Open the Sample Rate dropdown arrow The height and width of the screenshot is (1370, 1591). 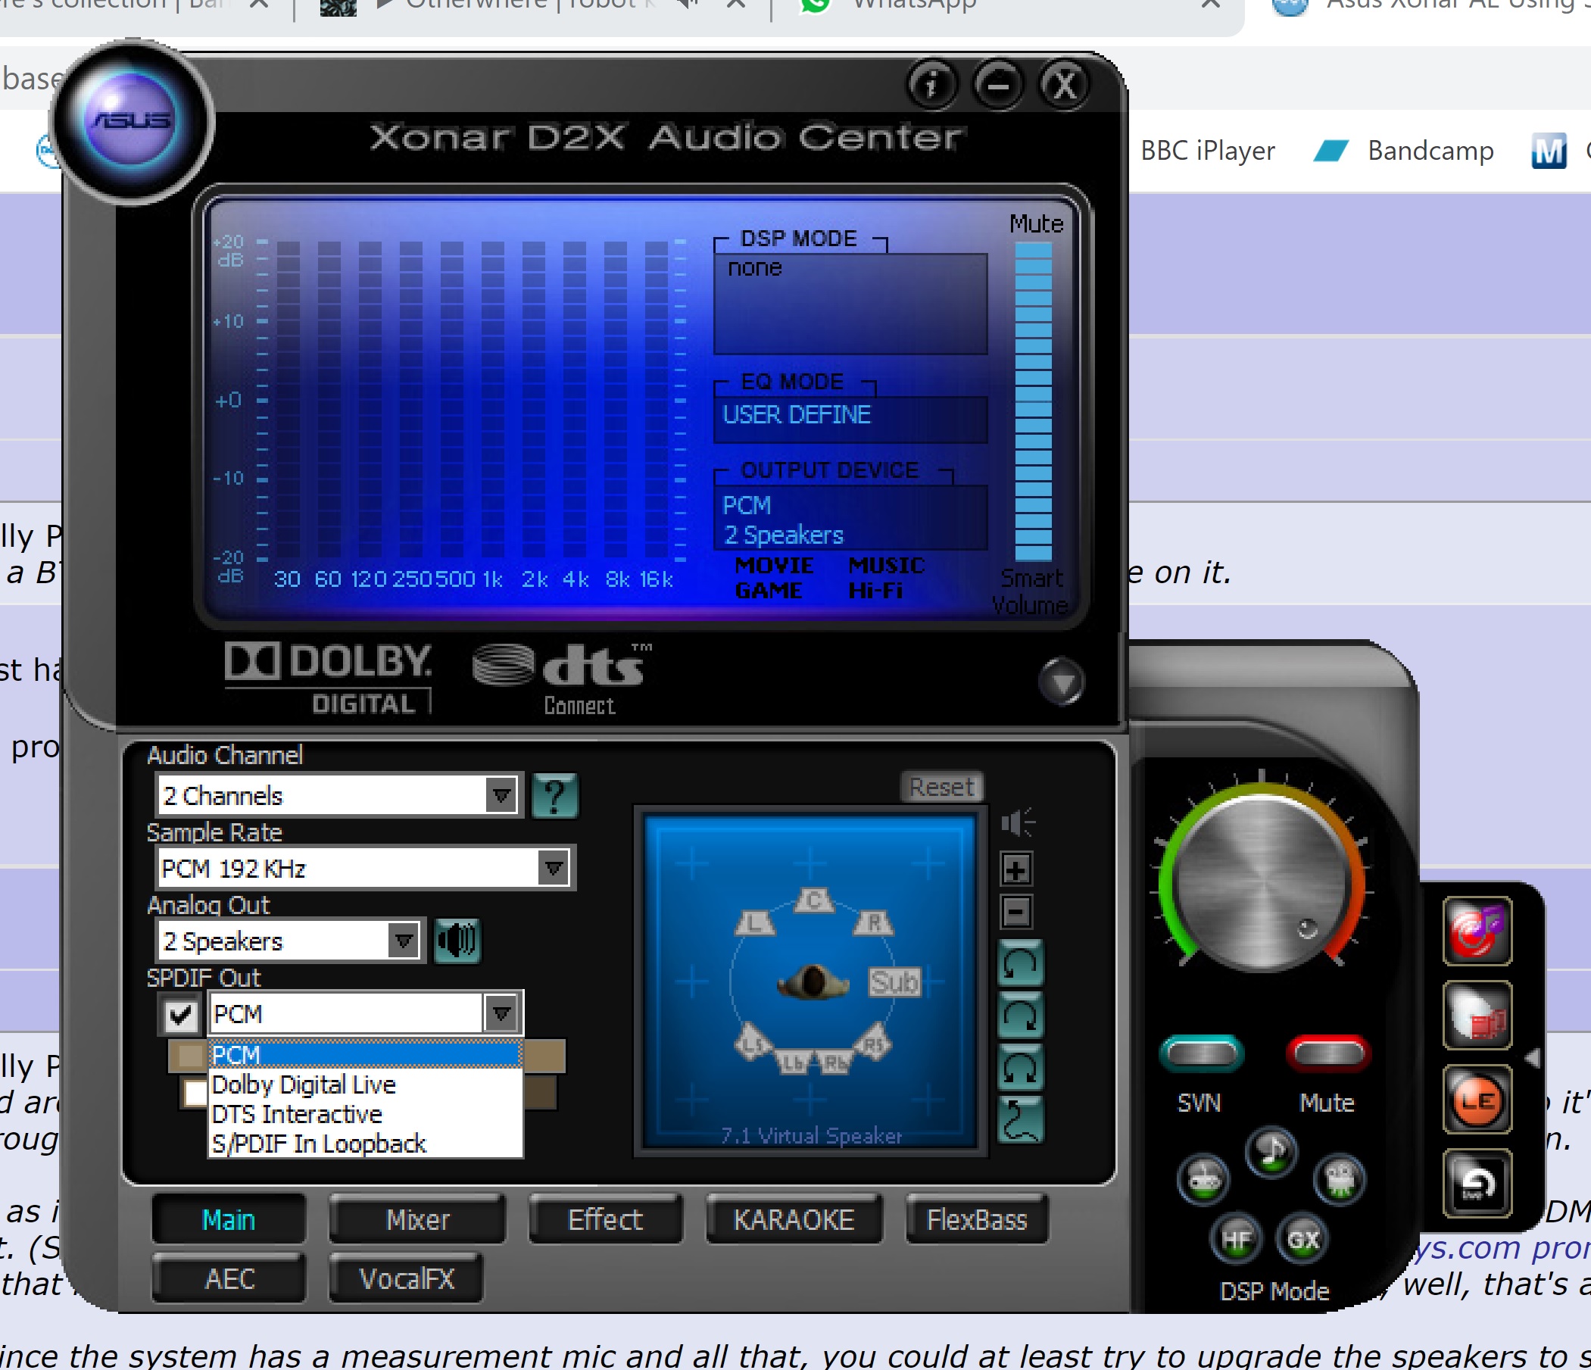pyautogui.click(x=554, y=869)
